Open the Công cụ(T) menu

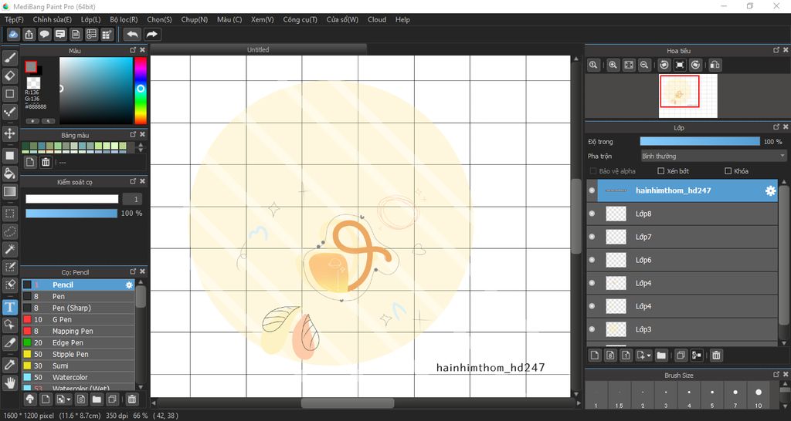(x=300, y=19)
